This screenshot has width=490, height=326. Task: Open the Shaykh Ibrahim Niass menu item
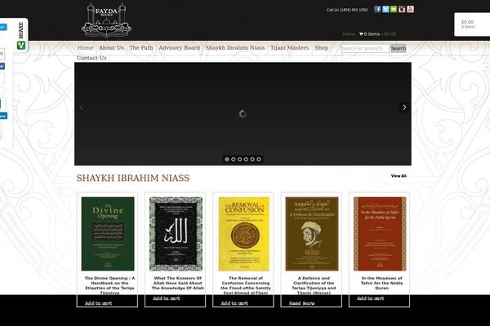coord(235,48)
